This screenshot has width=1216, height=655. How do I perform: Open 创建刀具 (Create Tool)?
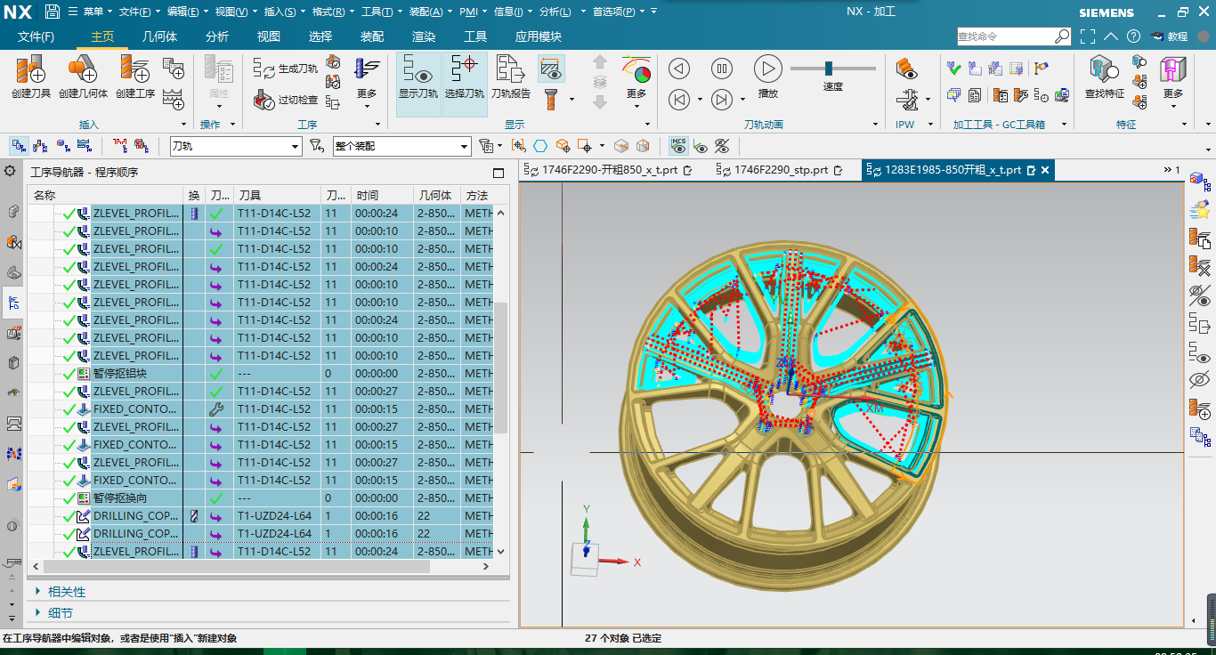(x=31, y=77)
